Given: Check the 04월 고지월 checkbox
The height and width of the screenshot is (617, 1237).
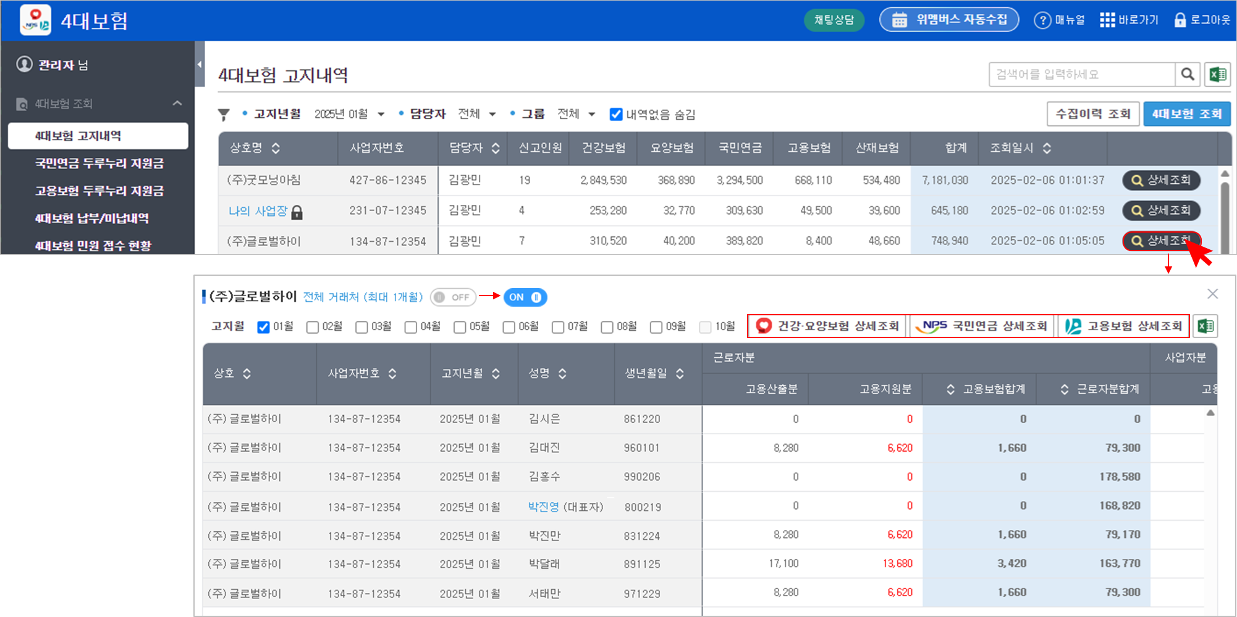Looking at the screenshot, I should click(x=411, y=327).
